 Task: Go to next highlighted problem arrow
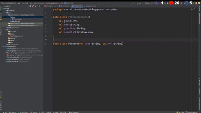pos(197,9)
